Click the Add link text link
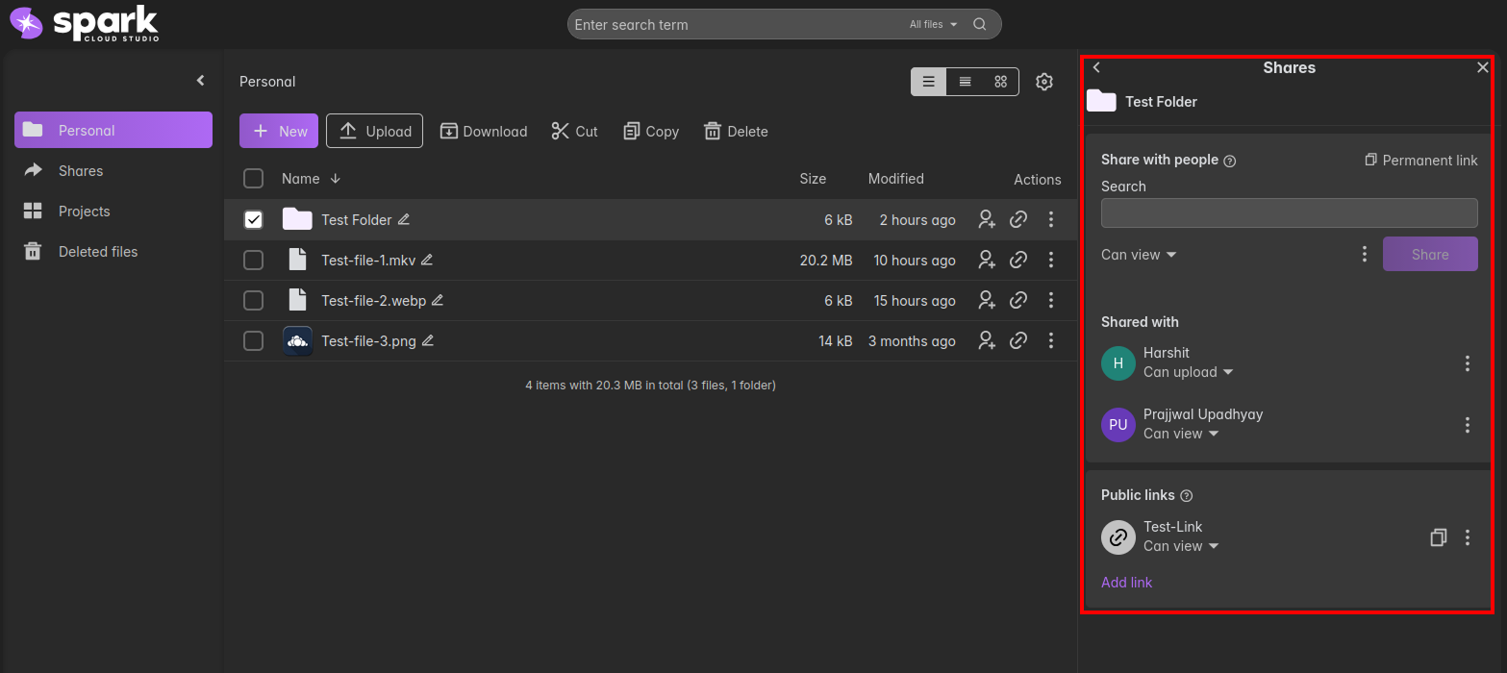This screenshot has width=1507, height=673. pyautogui.click(x=1126, y=583)
